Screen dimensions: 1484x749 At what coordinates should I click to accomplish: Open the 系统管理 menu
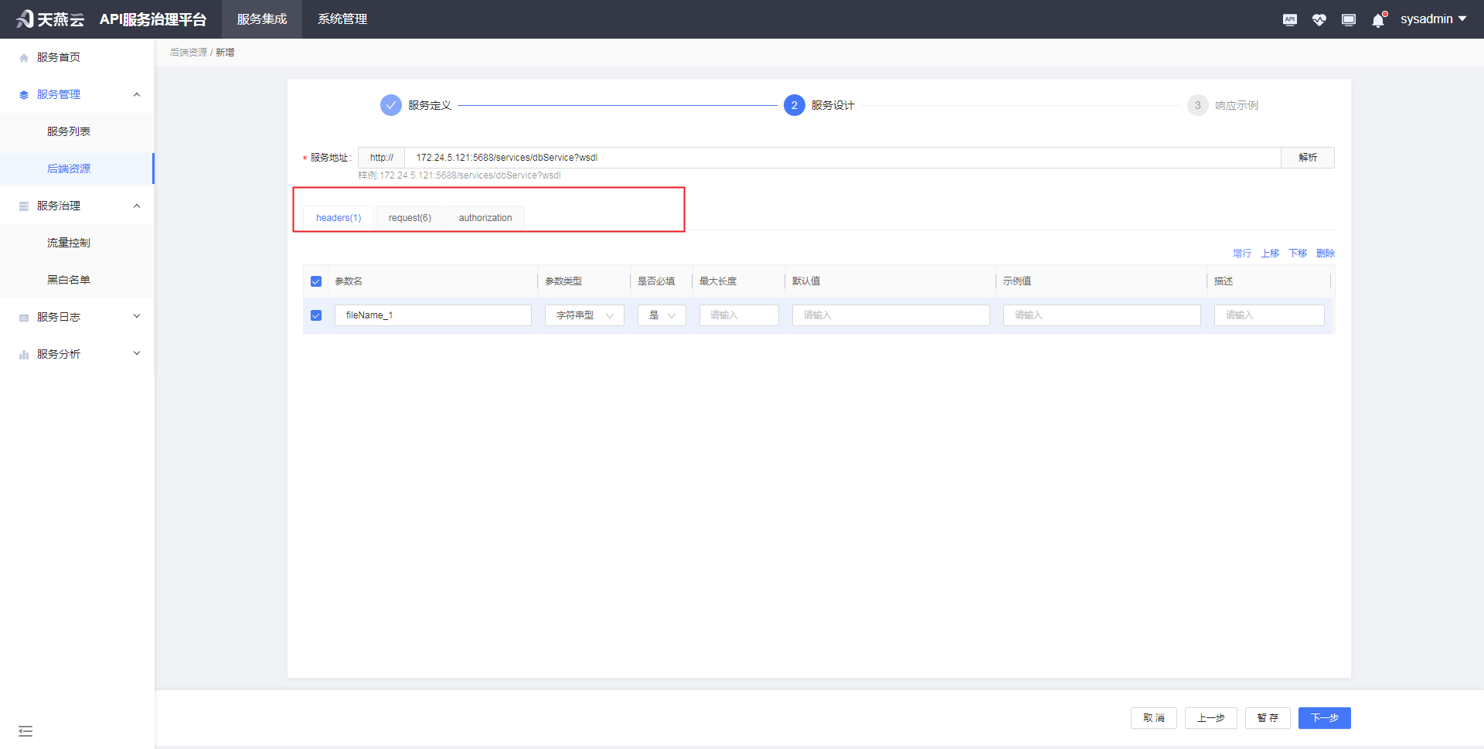click(342, 19)
